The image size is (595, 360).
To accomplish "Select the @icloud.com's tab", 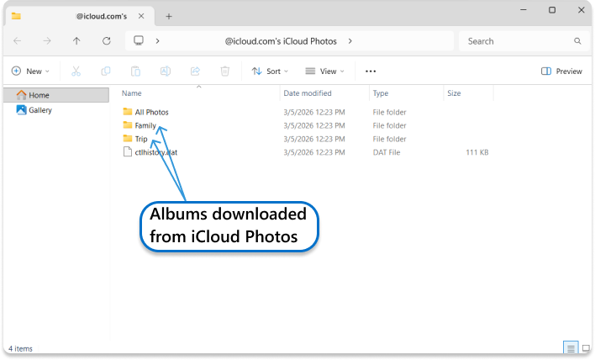I will pyautogui.click(x=80, y=16).
